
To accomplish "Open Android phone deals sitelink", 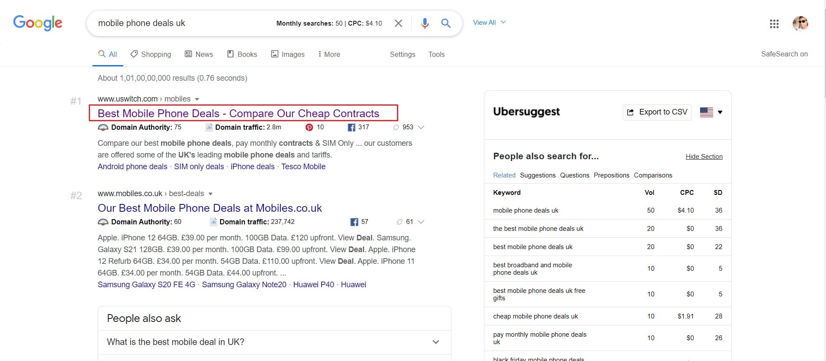I will 132,167.
